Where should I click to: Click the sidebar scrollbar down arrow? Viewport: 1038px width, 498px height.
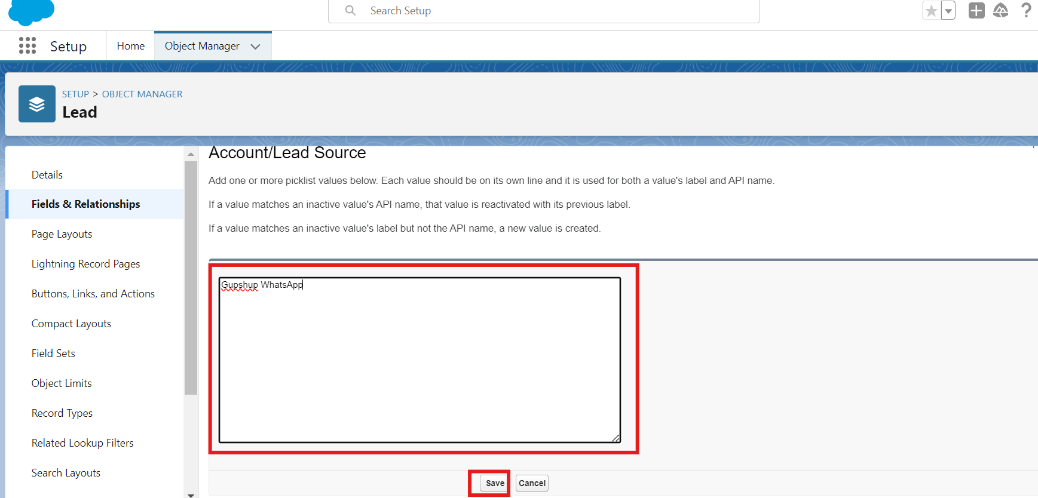click(x=191, y=494)
